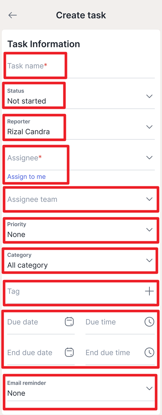Open clock icon for End due time

[149, 352]
